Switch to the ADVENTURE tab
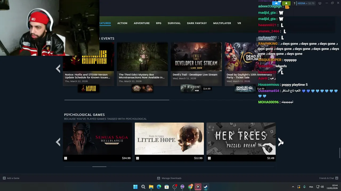 tap(142, 23)
